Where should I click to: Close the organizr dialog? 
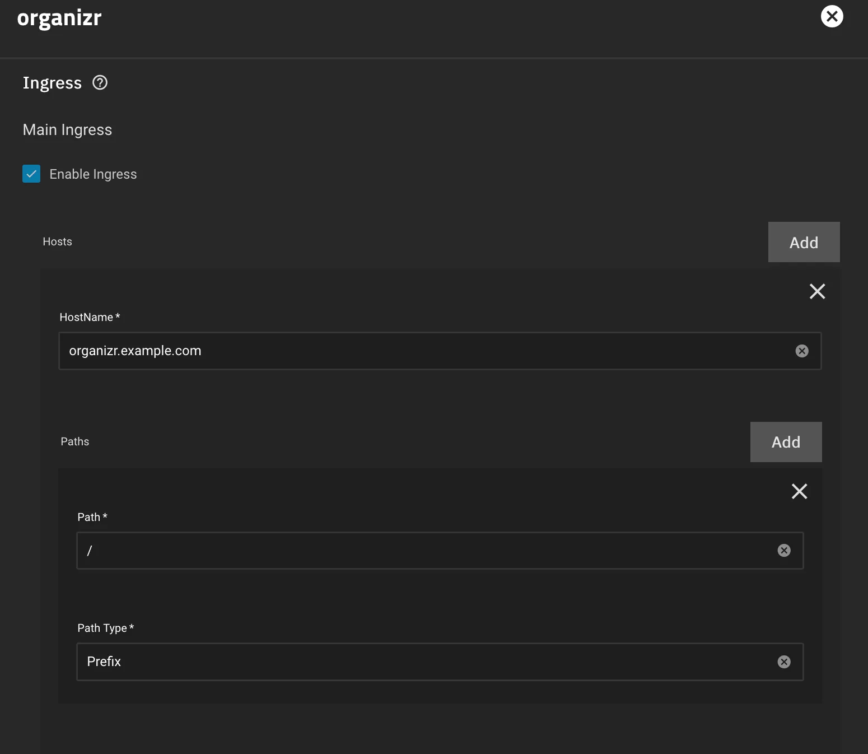832,16
